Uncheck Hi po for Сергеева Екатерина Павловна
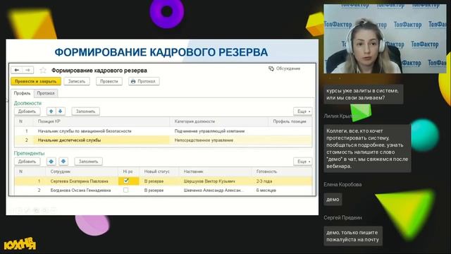The width and height of the screenshot is (451, 254). point(126,181)
